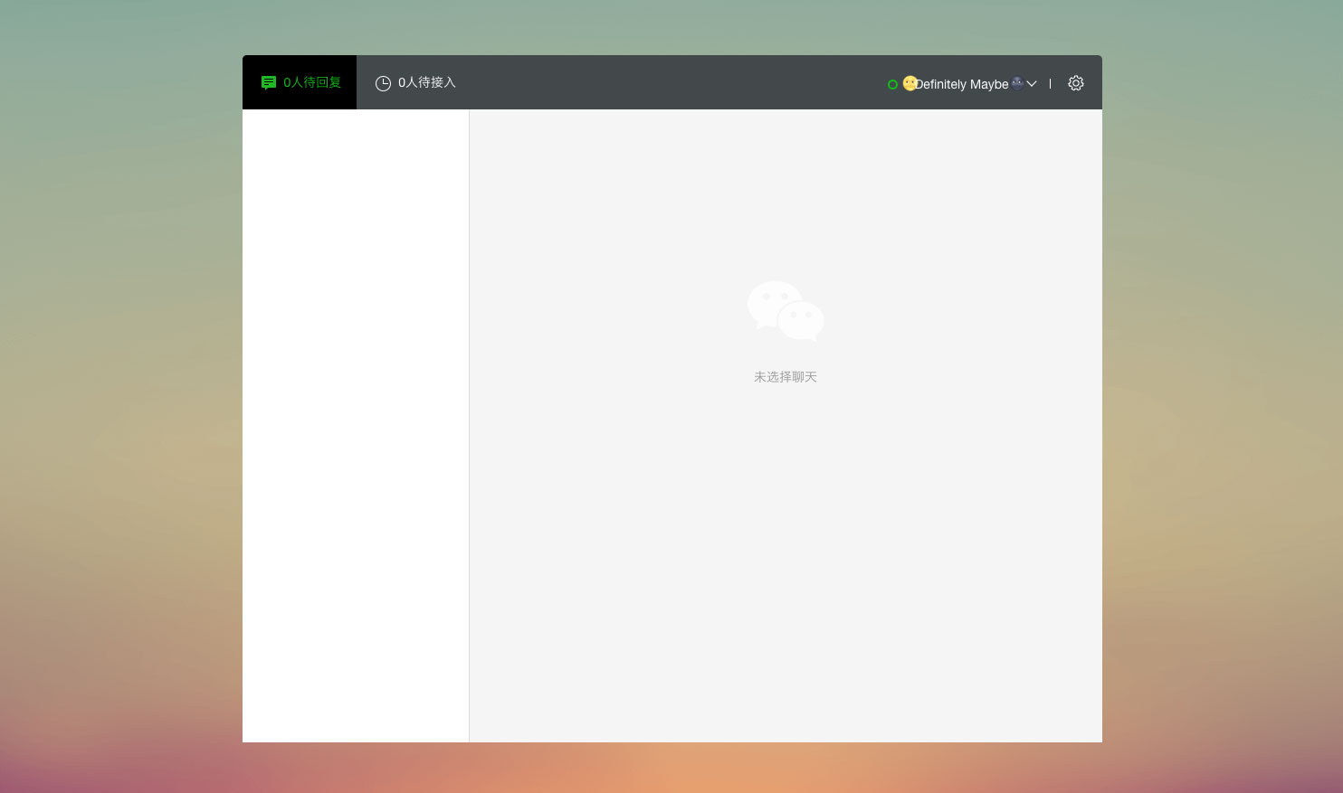Click the clock icon for pending access
The width and height of the screenshot is (1343, 793).
[x=383, y=83]
